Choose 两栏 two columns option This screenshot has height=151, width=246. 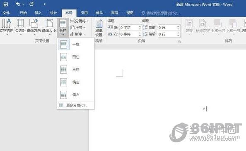[x=76, y=57]
